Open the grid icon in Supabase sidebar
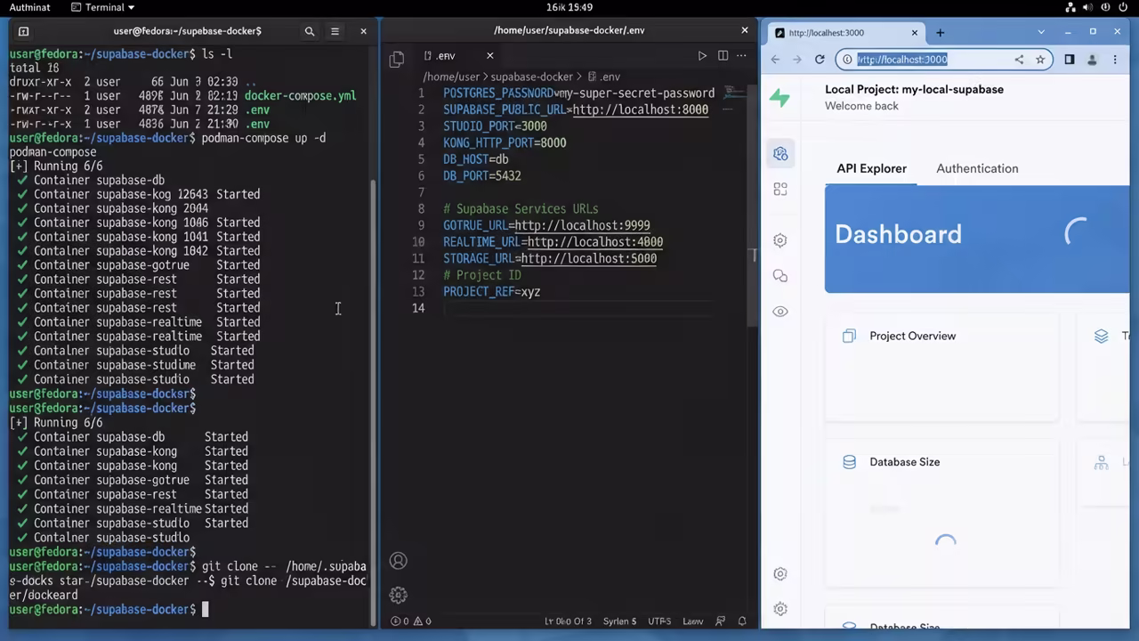This screenshot has height=641, width=1139. [780, 189]
